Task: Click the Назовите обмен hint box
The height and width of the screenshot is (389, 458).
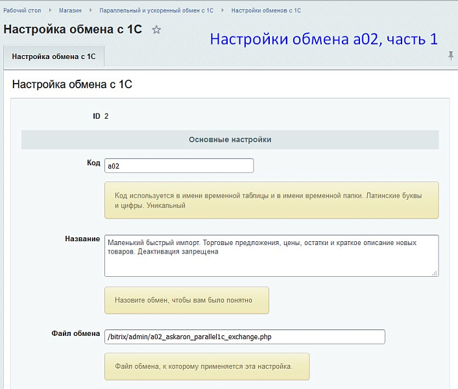Action: coord(187,300)
